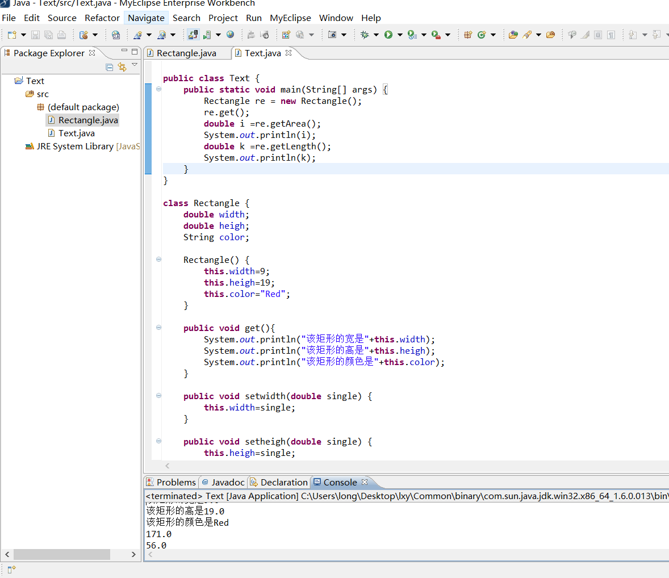Click the New Java Package icon
The width and height of the screenshot is (669, 578).
coord(468,35)
